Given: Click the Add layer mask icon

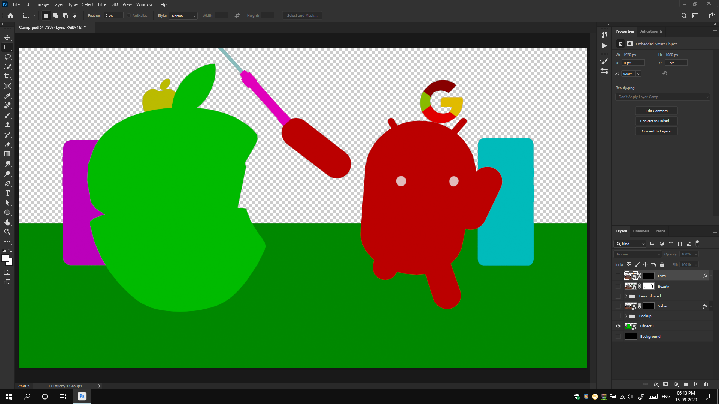Looking at the screenshot, I should 665,384.
